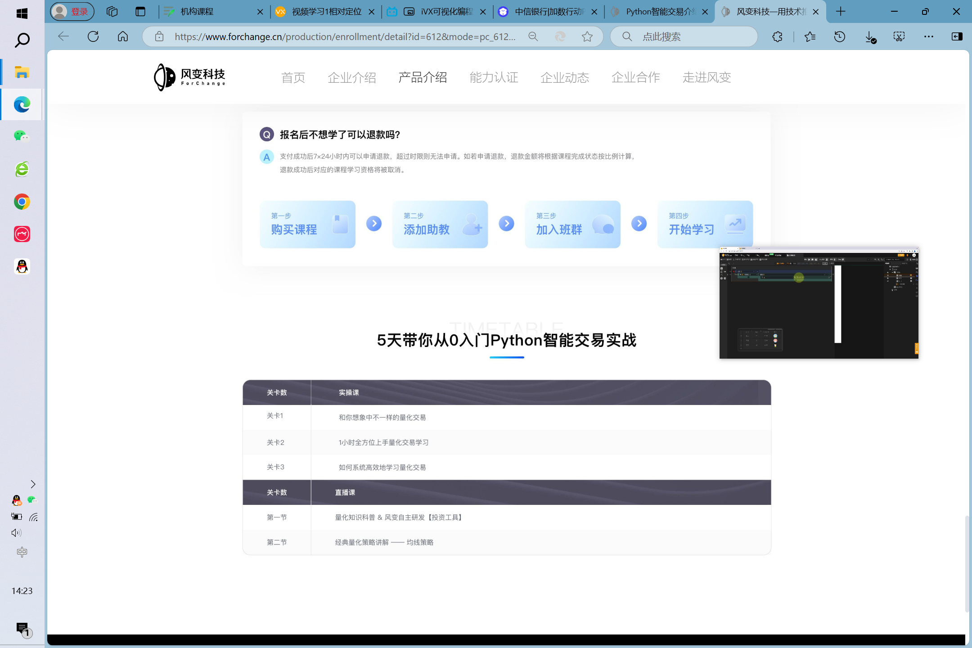Close the 风变科技 active tab
972x648 pixels.
point(816,12)
